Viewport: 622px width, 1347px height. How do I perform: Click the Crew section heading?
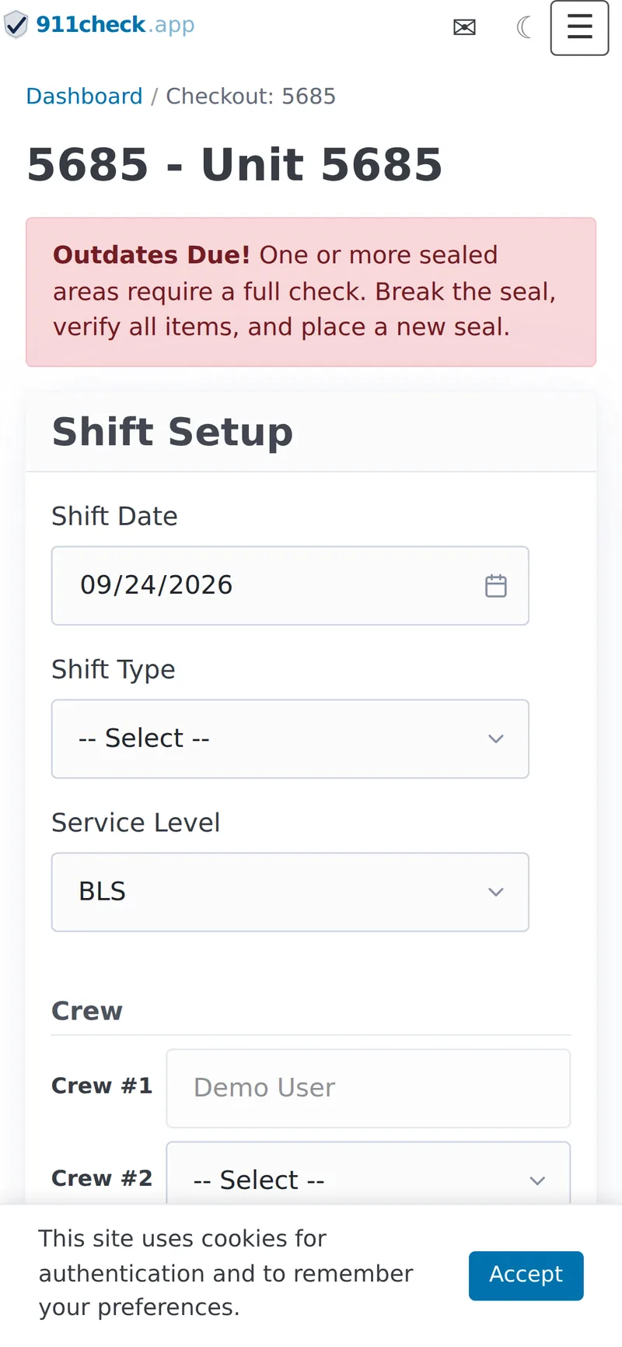pyautogui.click(x=87, y=1011)
